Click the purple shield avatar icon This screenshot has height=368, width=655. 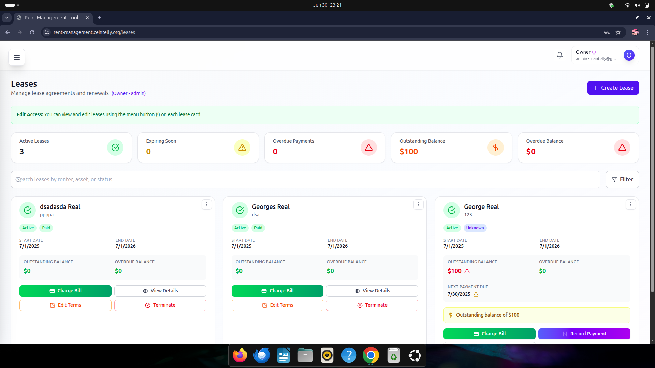coord(629,55)
